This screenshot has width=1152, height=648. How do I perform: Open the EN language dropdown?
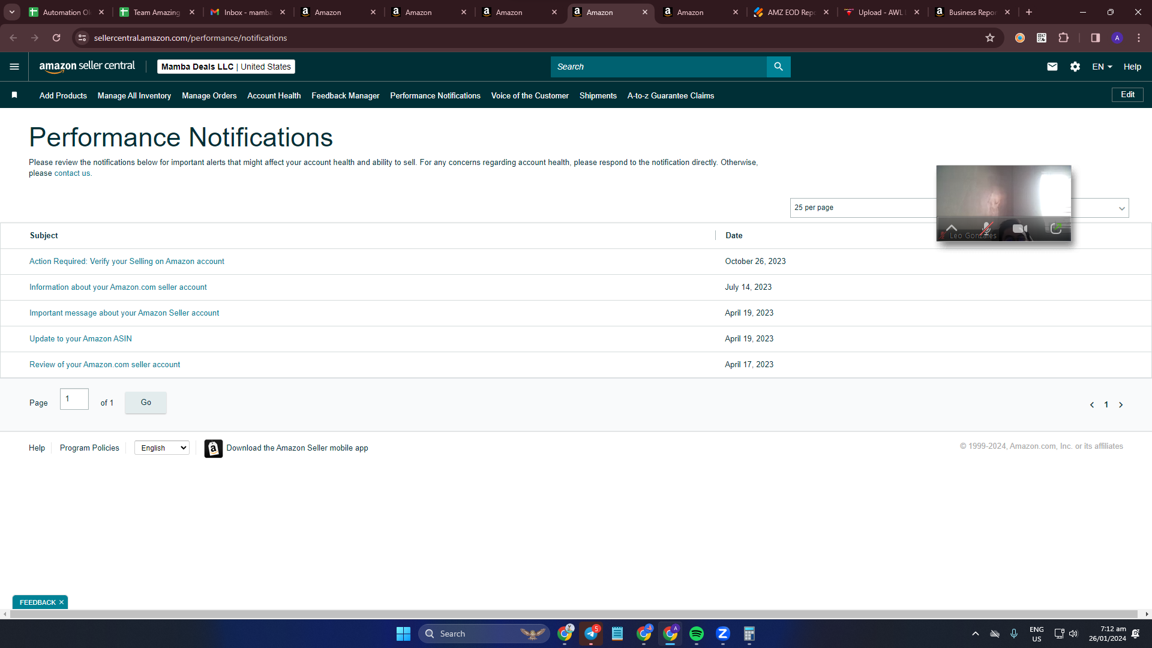pyautogui.click(x=1102, y=67)
